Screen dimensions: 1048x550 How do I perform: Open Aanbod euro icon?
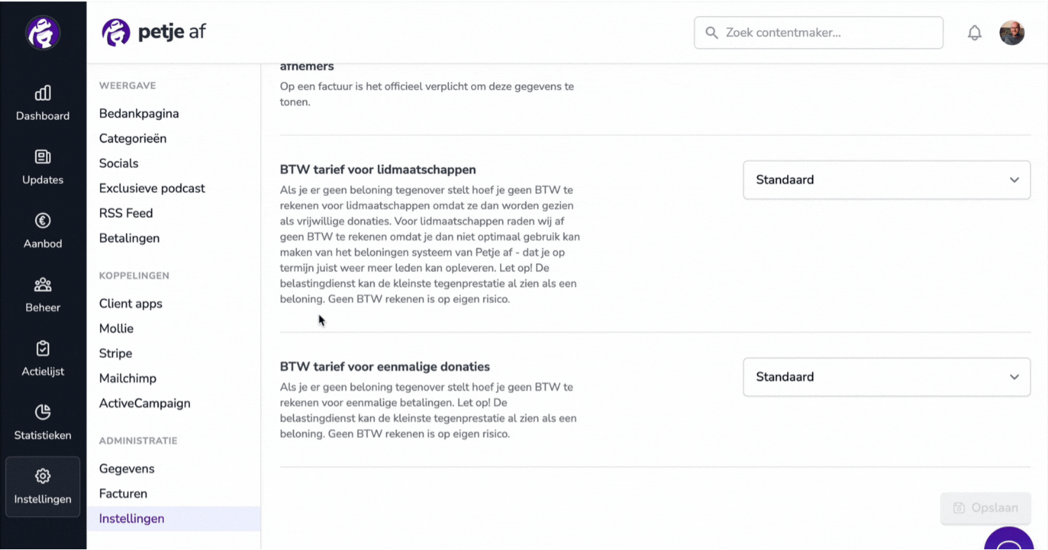pos(43,221)
